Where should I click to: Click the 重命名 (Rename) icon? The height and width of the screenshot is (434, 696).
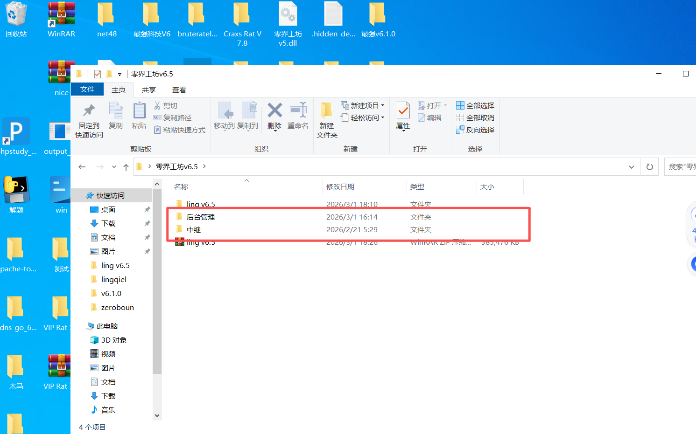tap(298, 111)
